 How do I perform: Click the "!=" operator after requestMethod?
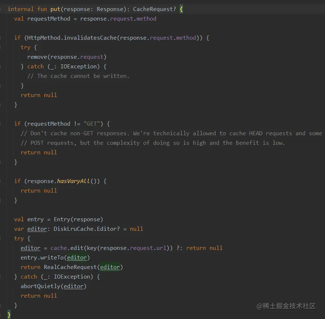77,124
